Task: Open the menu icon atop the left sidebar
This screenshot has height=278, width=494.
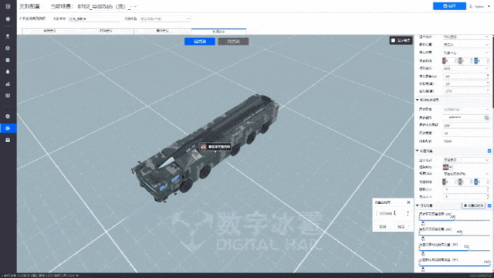Action: [8, 6]
